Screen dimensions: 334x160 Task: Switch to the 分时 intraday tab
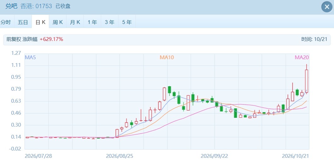6,22
